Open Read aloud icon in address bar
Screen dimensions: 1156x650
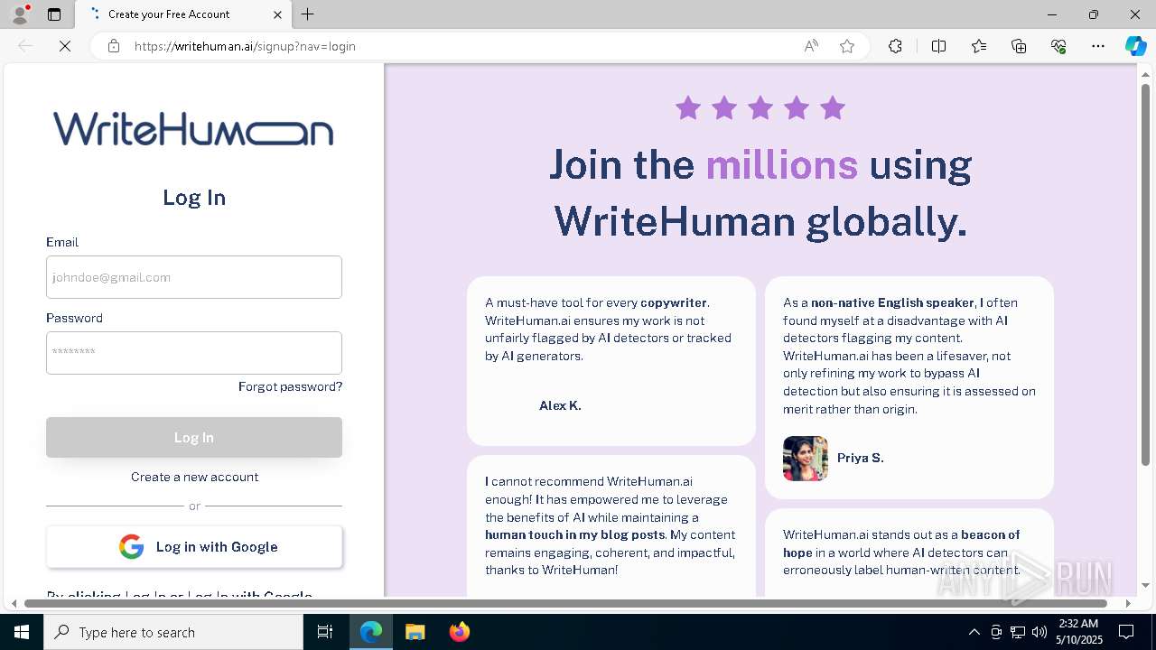[811, 46]
